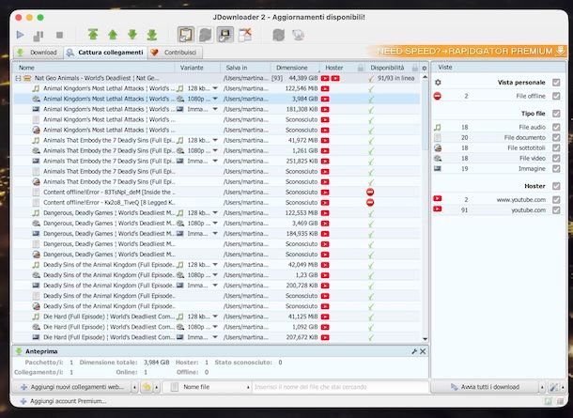Focus the file name search field

[340, 387]
